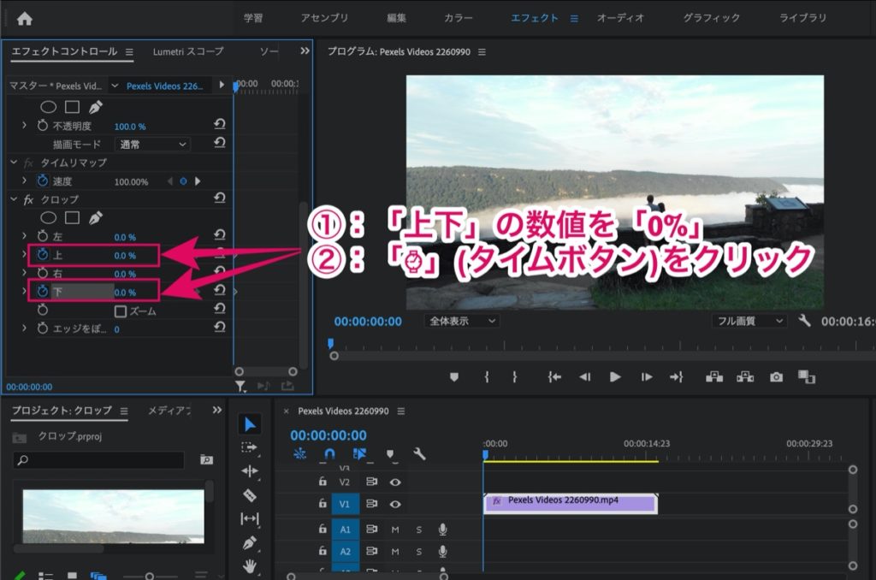Open the 描画モード 通常 dropdown

[152, 145]
